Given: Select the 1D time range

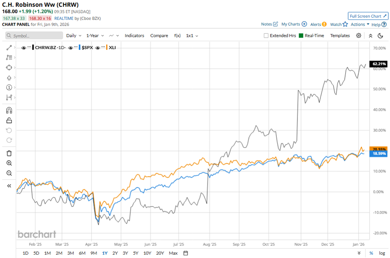Looking at the screenshot, I should point(25,253).
